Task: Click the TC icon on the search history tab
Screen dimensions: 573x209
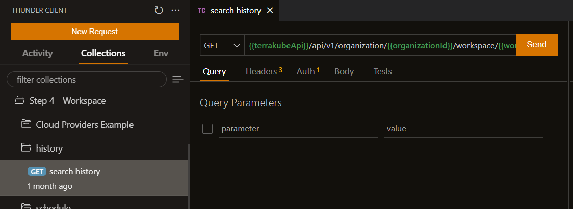Action: pos(201,11)
